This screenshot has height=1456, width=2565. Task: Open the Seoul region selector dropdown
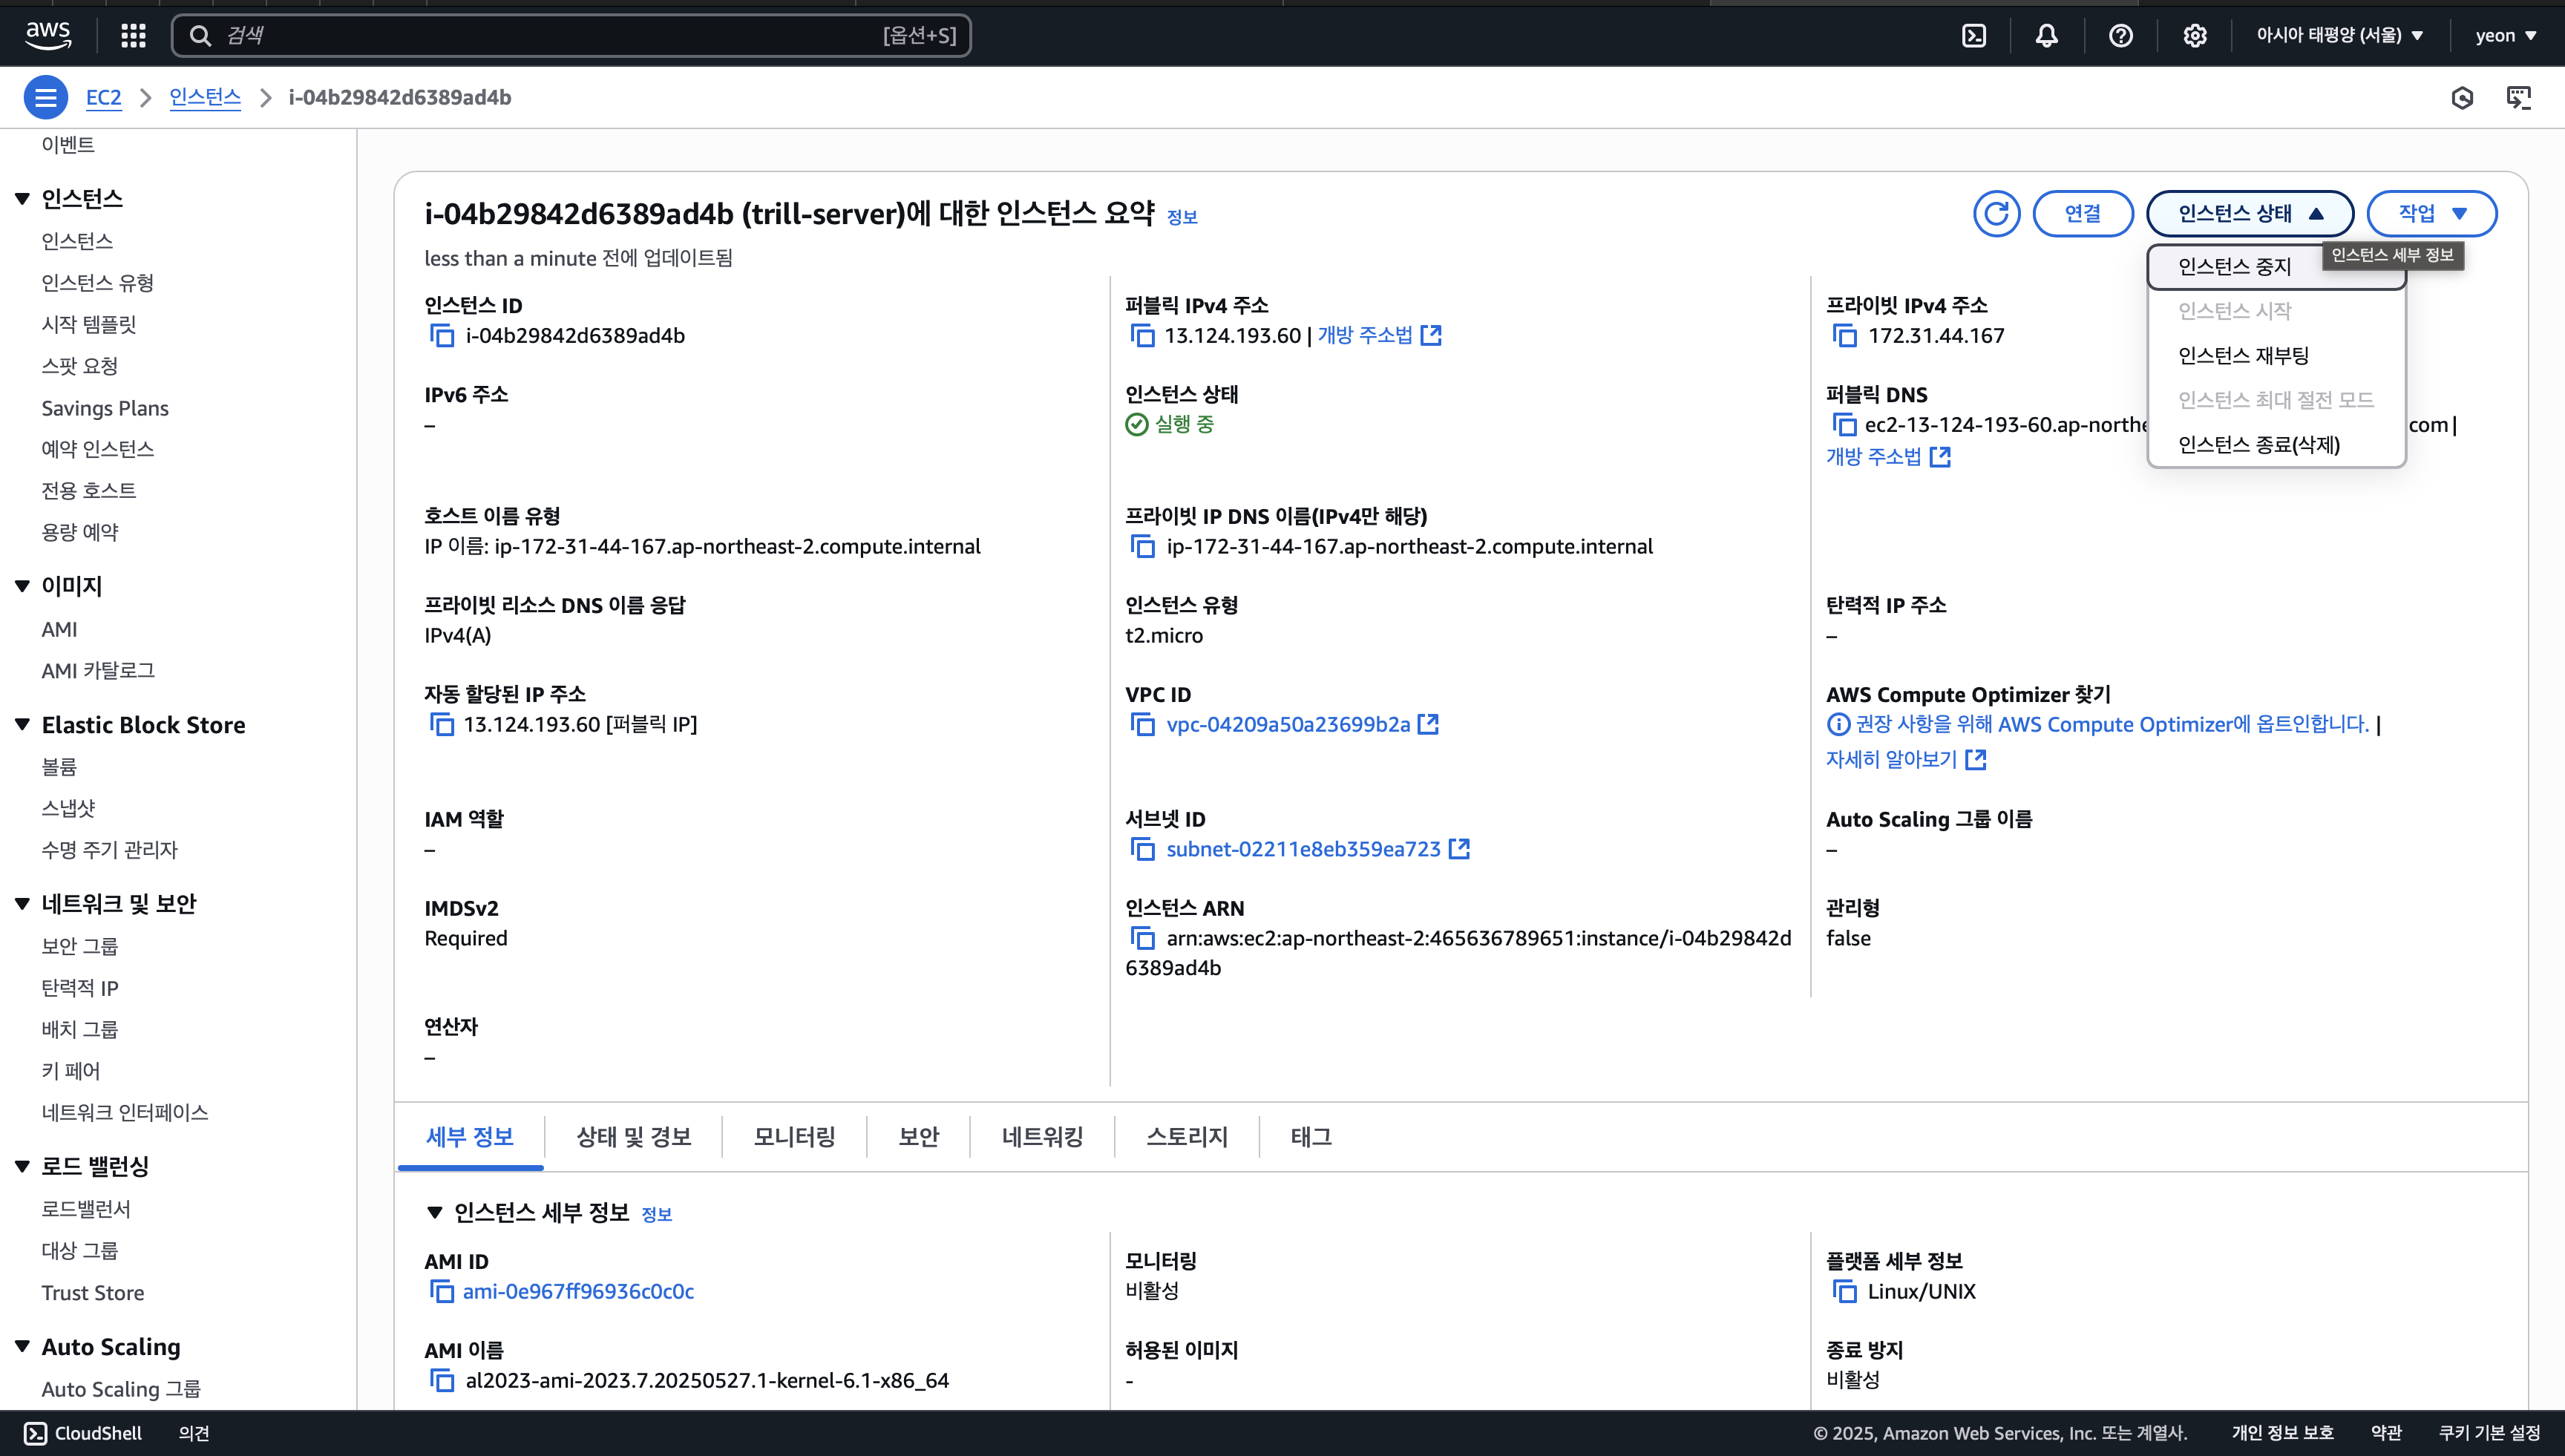click(2339, 36)
